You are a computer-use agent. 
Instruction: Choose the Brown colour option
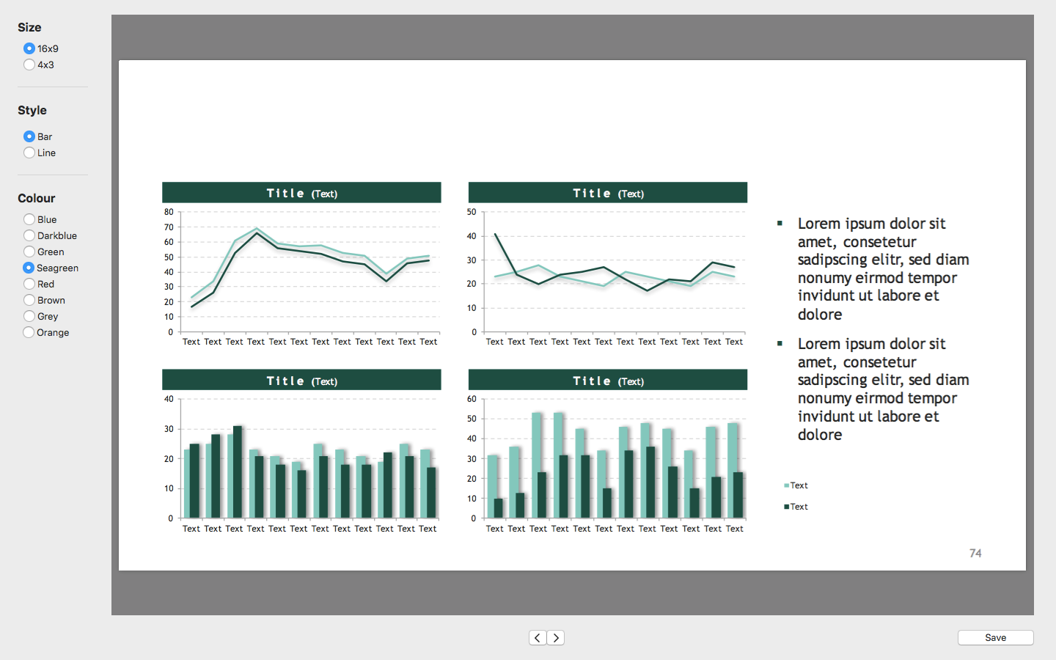click(29, 300)
